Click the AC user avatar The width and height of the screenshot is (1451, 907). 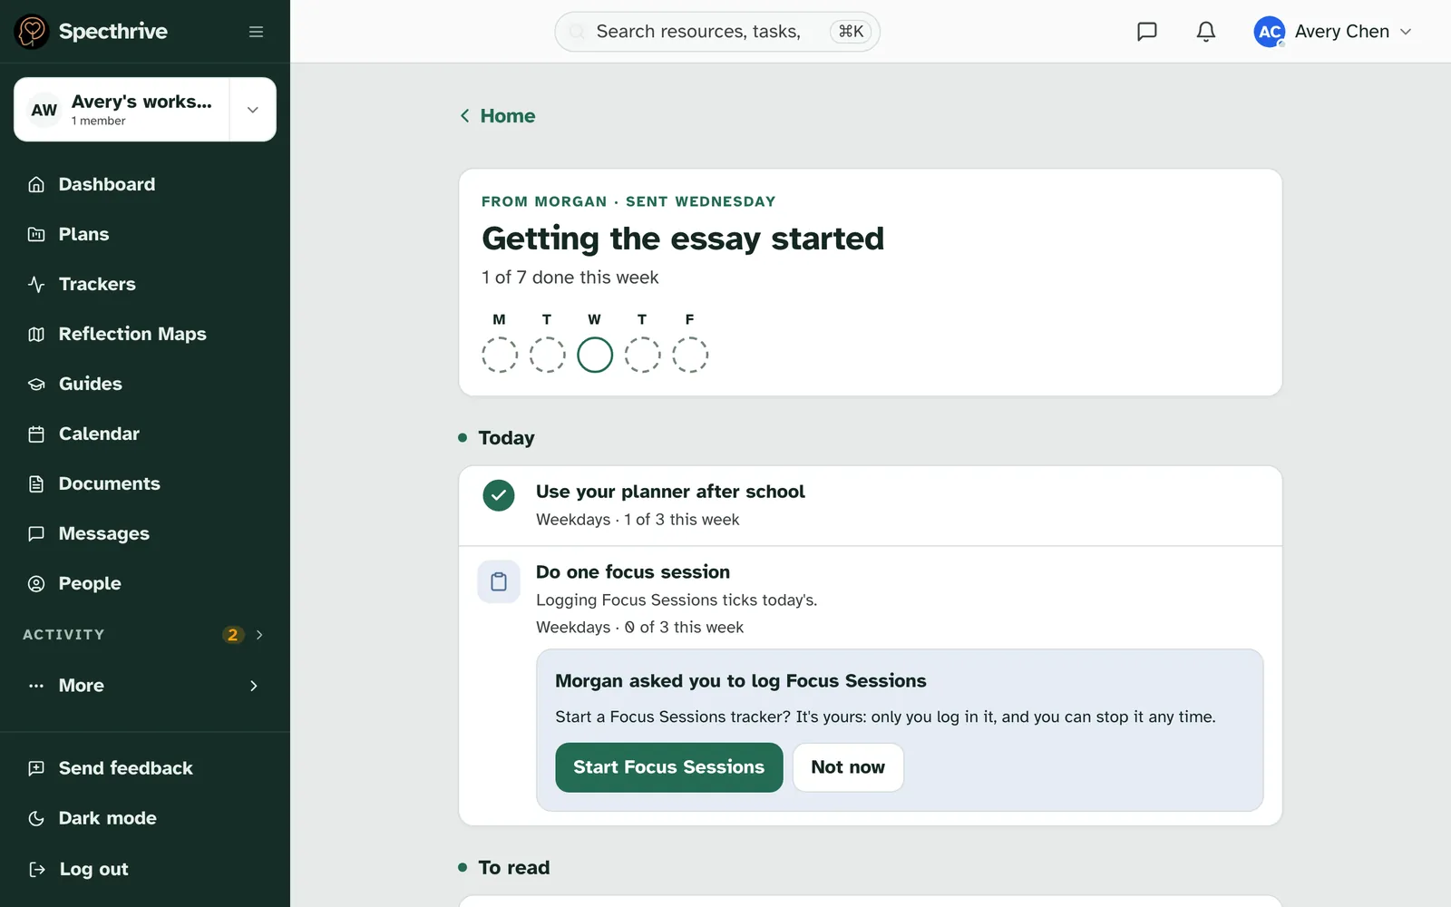point(1269,32)
